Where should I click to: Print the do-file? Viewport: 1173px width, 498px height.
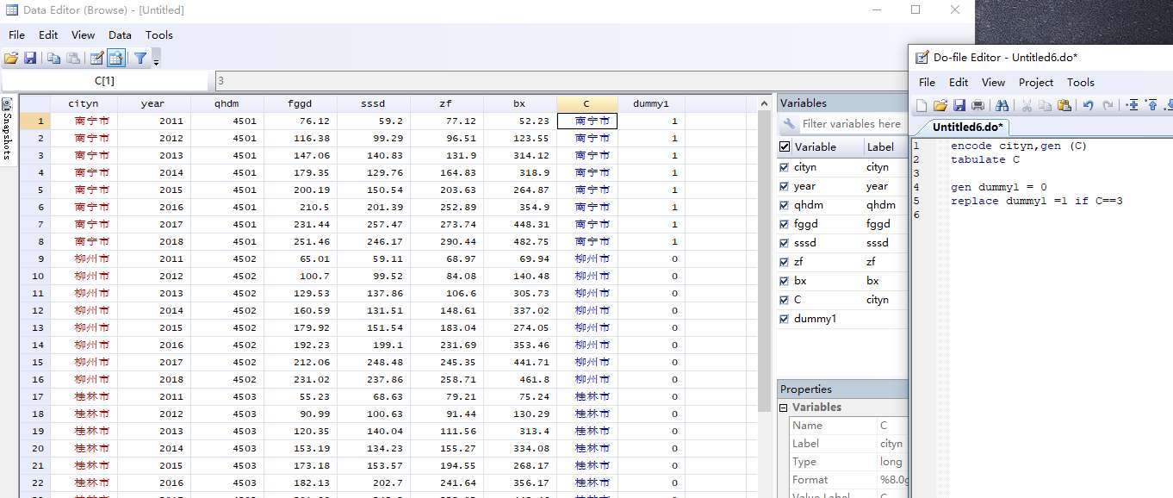click(x=977, y=105)
